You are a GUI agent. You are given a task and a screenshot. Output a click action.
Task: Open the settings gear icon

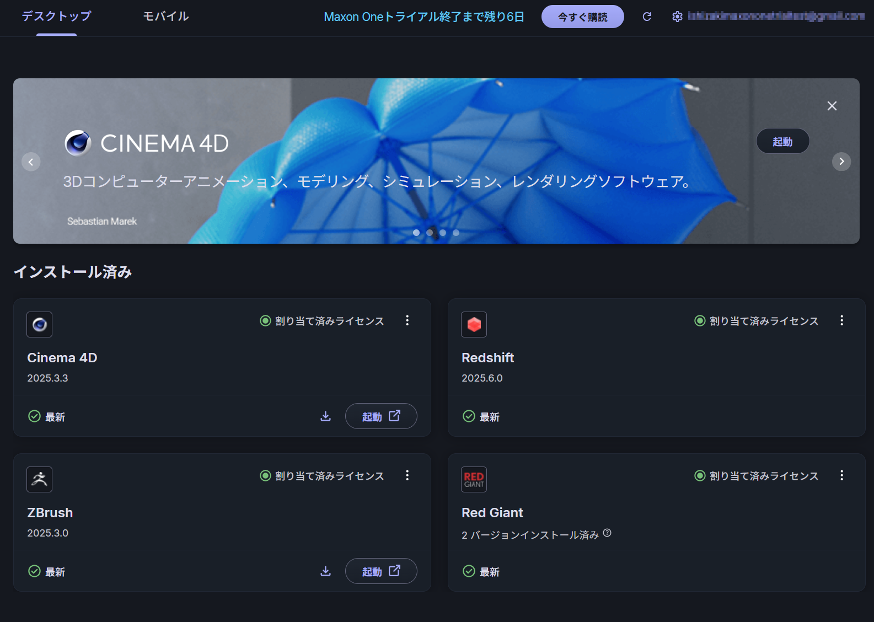[677, 17]
